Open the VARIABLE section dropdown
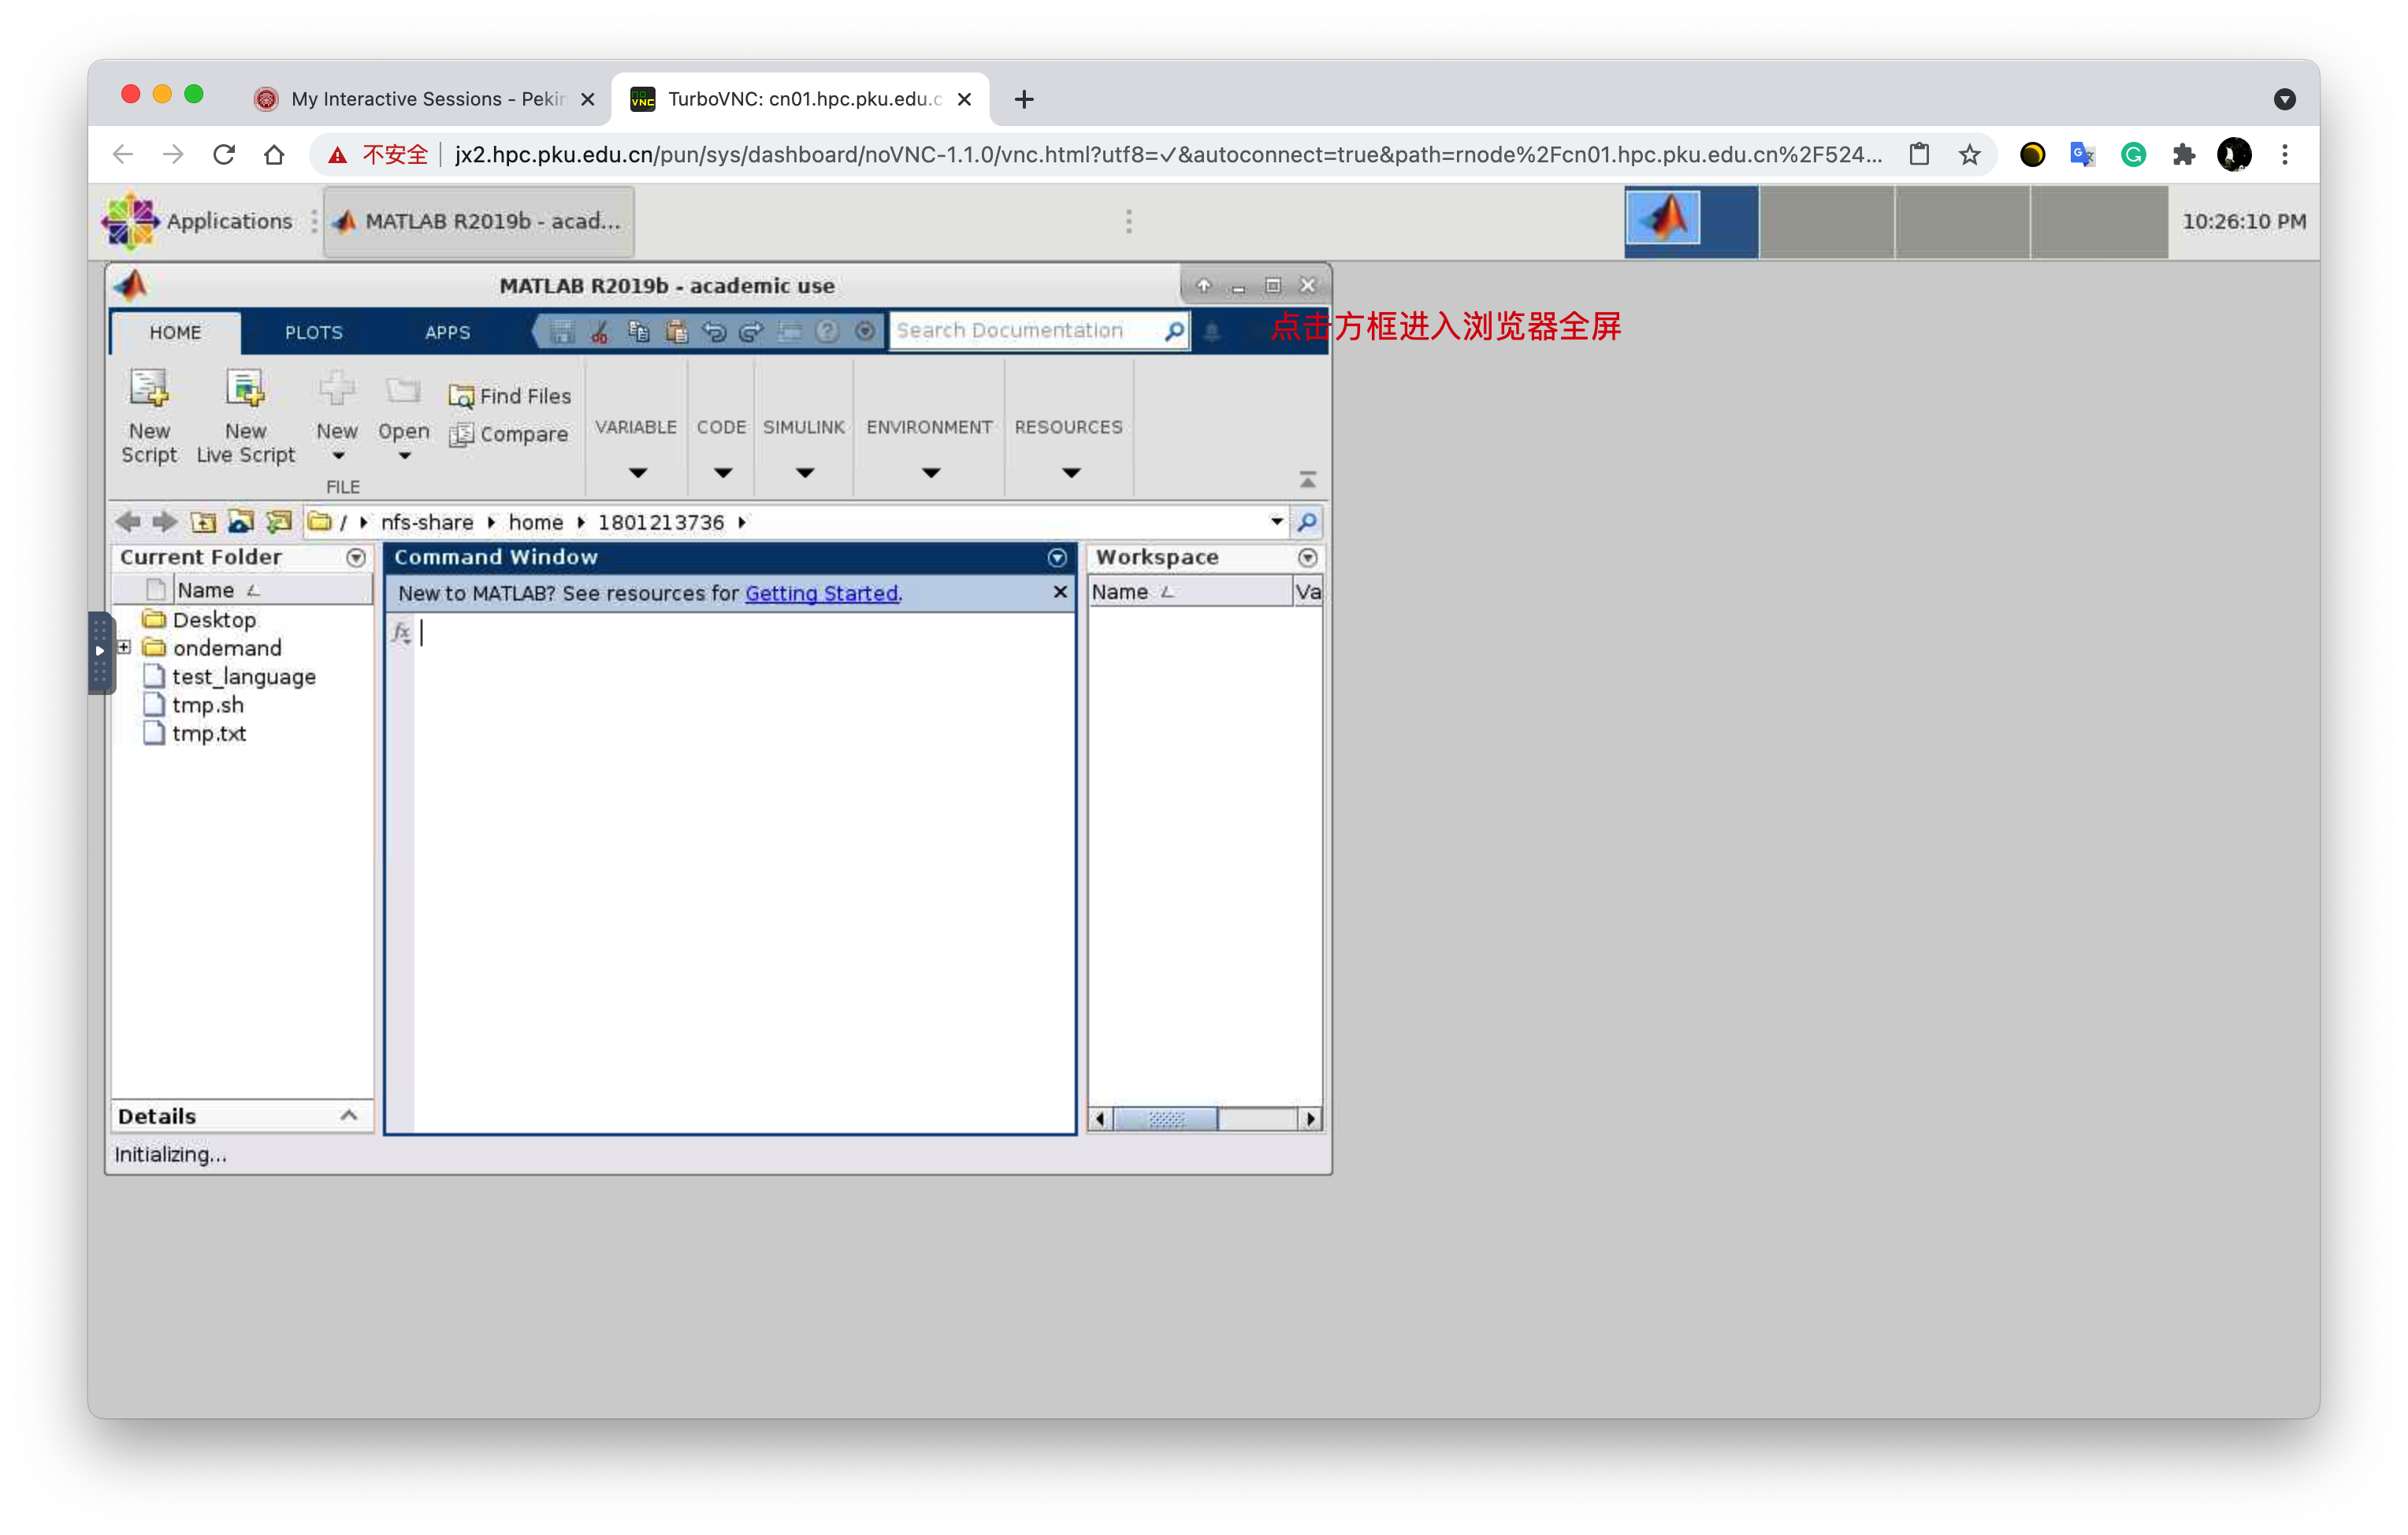The height and width of the screenshot is (1535, 2408). [x=637, y=472]
